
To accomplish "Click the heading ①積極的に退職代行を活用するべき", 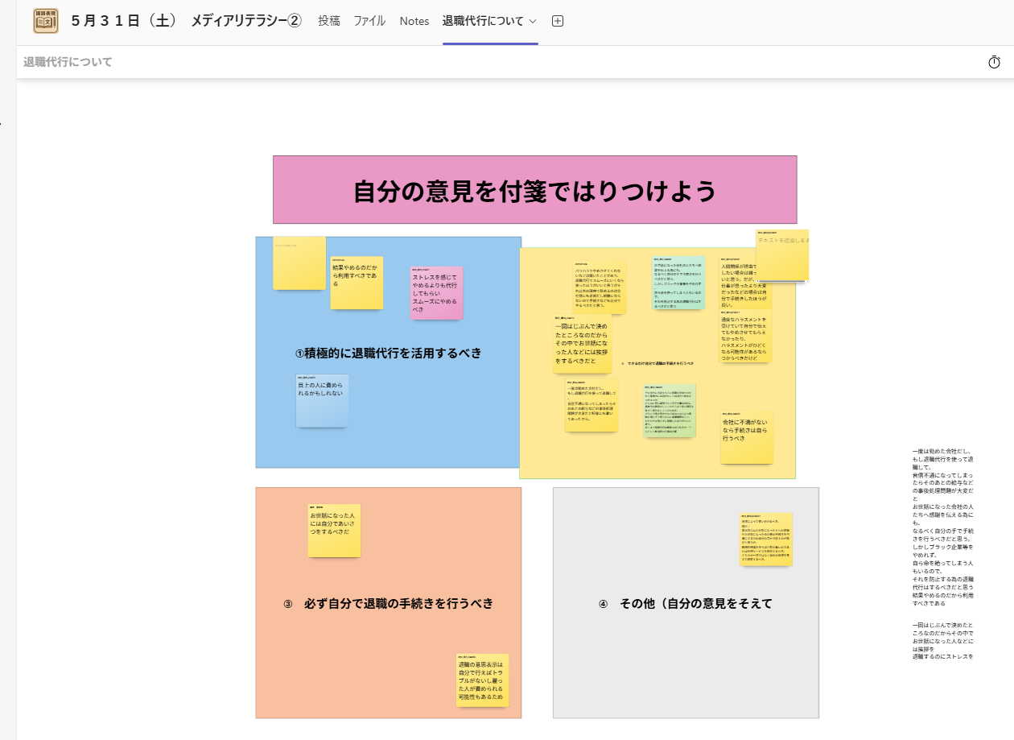I will [x=388, y=353].
